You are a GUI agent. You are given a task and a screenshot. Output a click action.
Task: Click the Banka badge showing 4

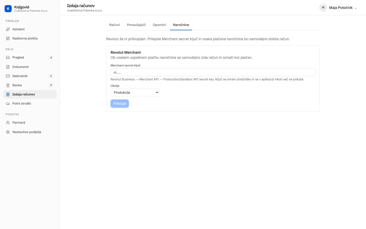(51, 85)
